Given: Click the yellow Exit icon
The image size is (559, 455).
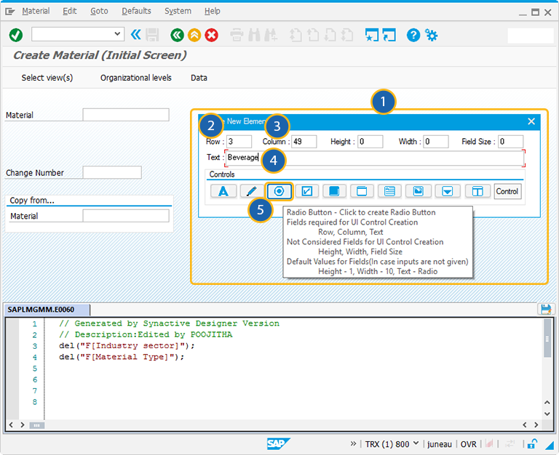Looking at the screenshot, I should tap(194, 35).
